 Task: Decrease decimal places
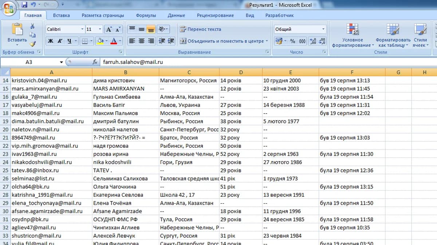(322, 41)
